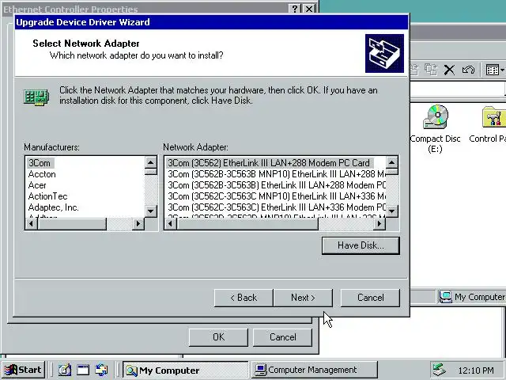Click My Computer status bar icon
The image size is (506, 380).
[445, 297]
